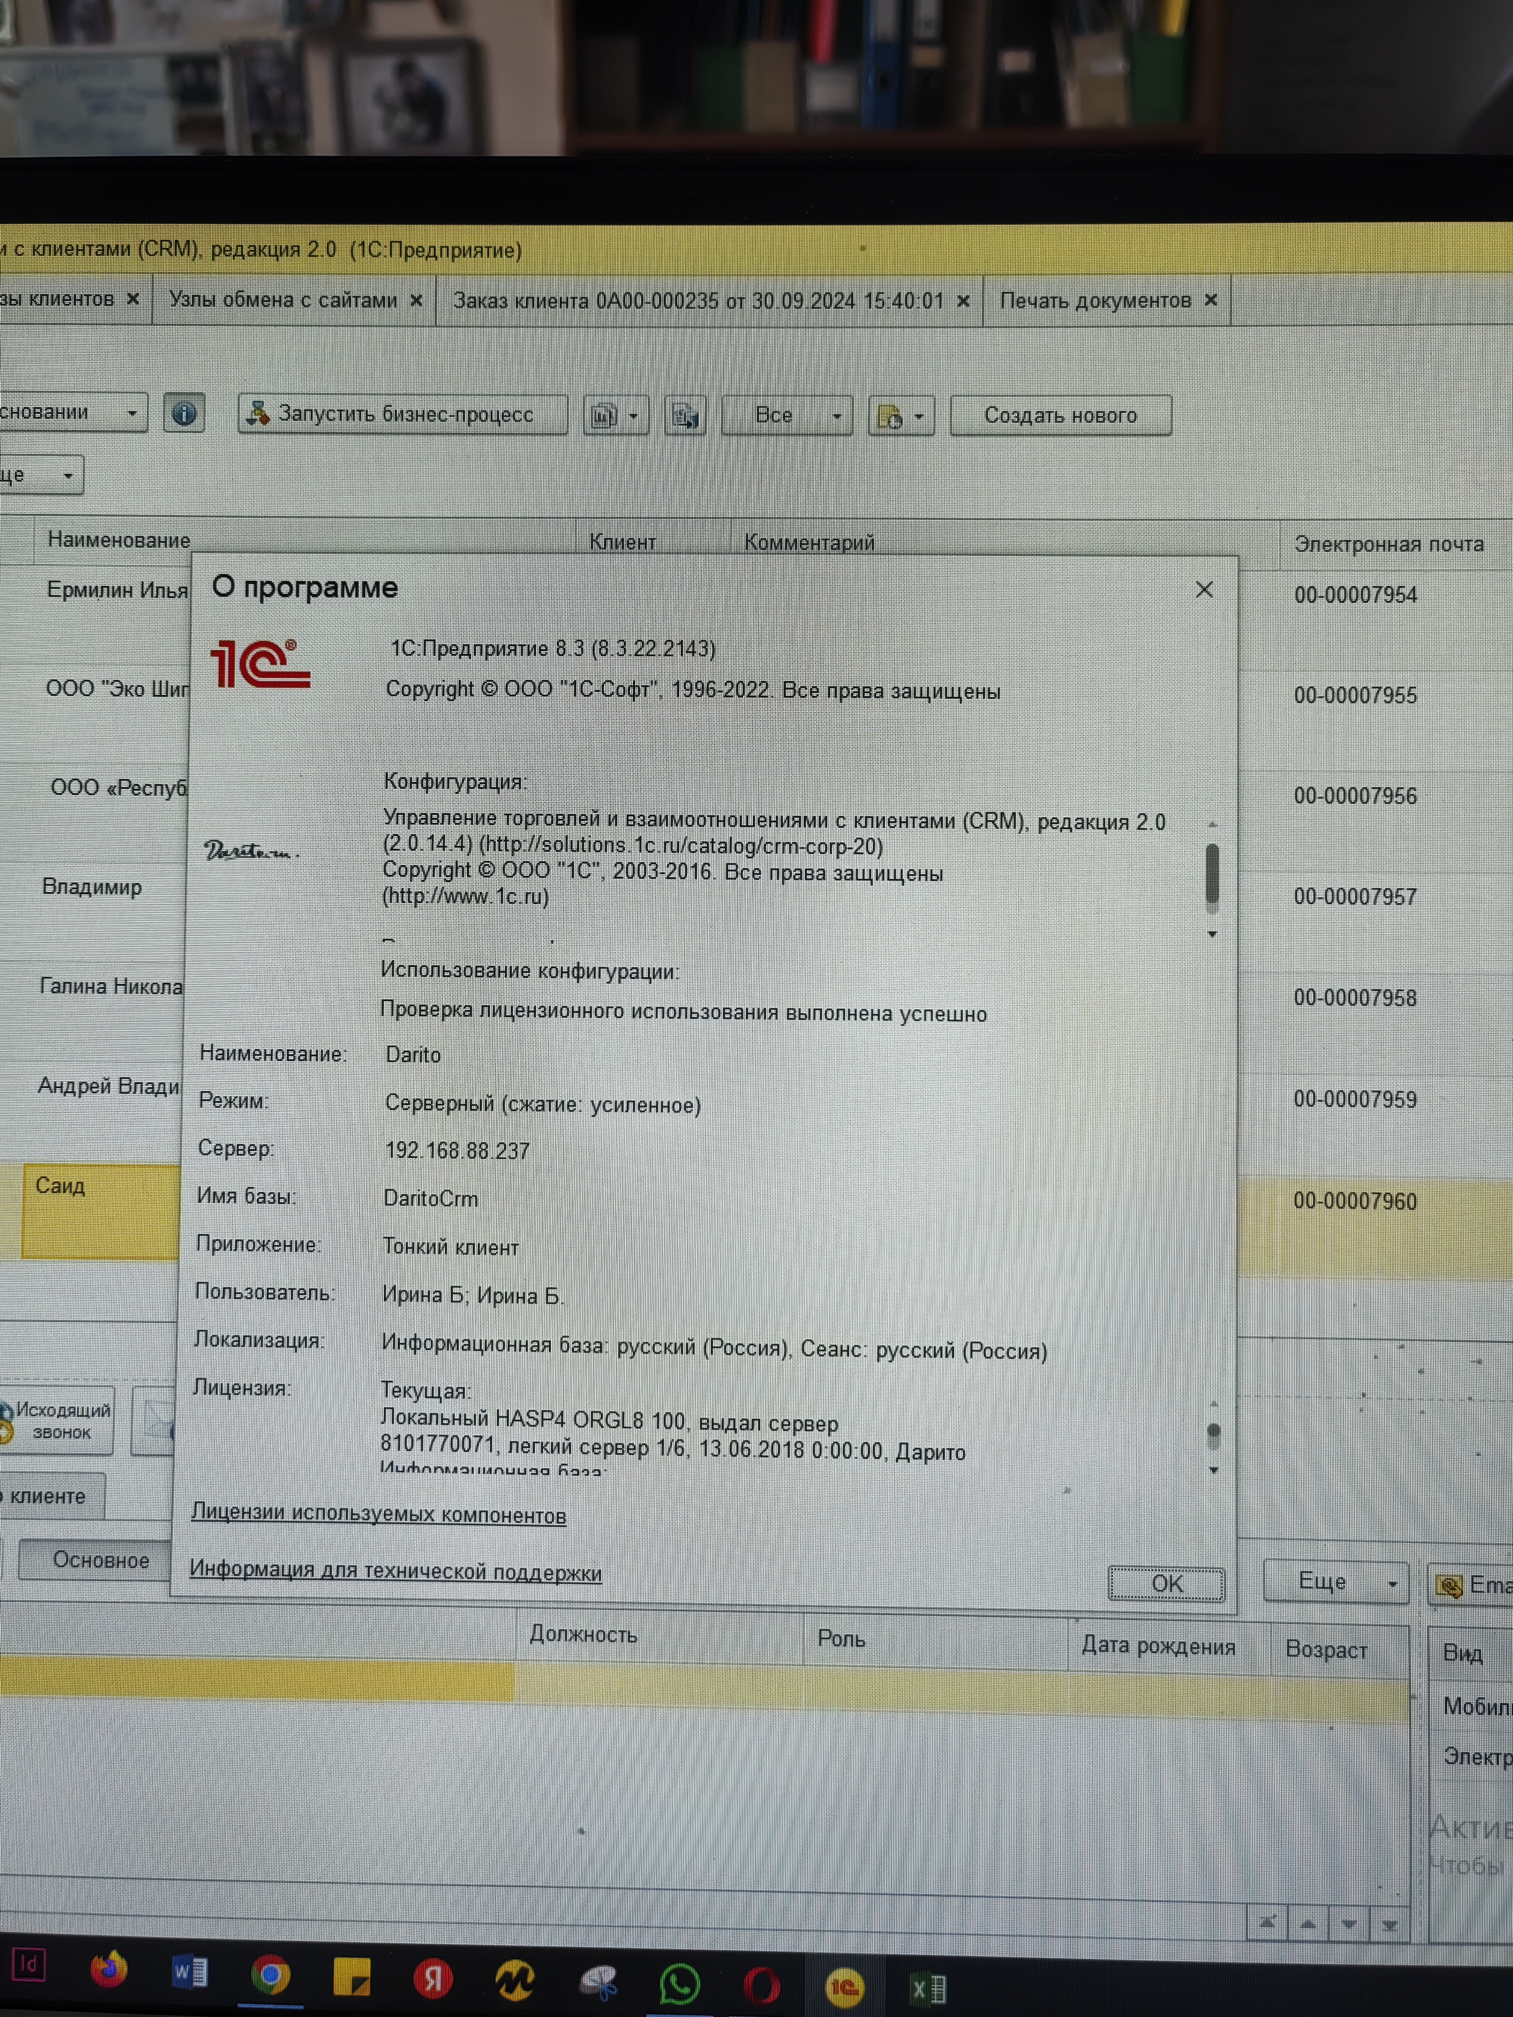Open 'Заказ клиента 0А00-000235' tab

[x=698, y=301]
